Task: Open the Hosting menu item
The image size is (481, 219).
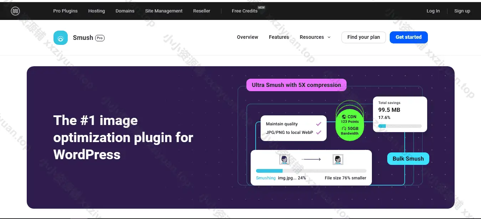Action: click(x=97, y=11)
